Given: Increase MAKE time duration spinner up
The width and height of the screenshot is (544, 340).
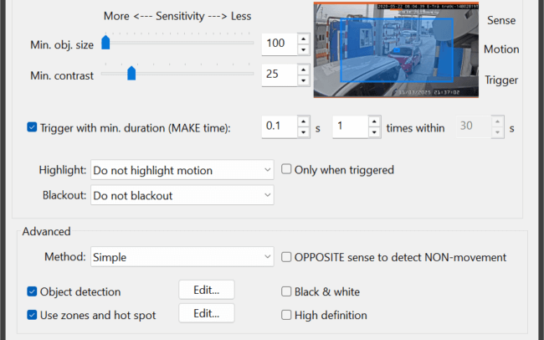Looking at the screenshot, I should pos(304,121).
